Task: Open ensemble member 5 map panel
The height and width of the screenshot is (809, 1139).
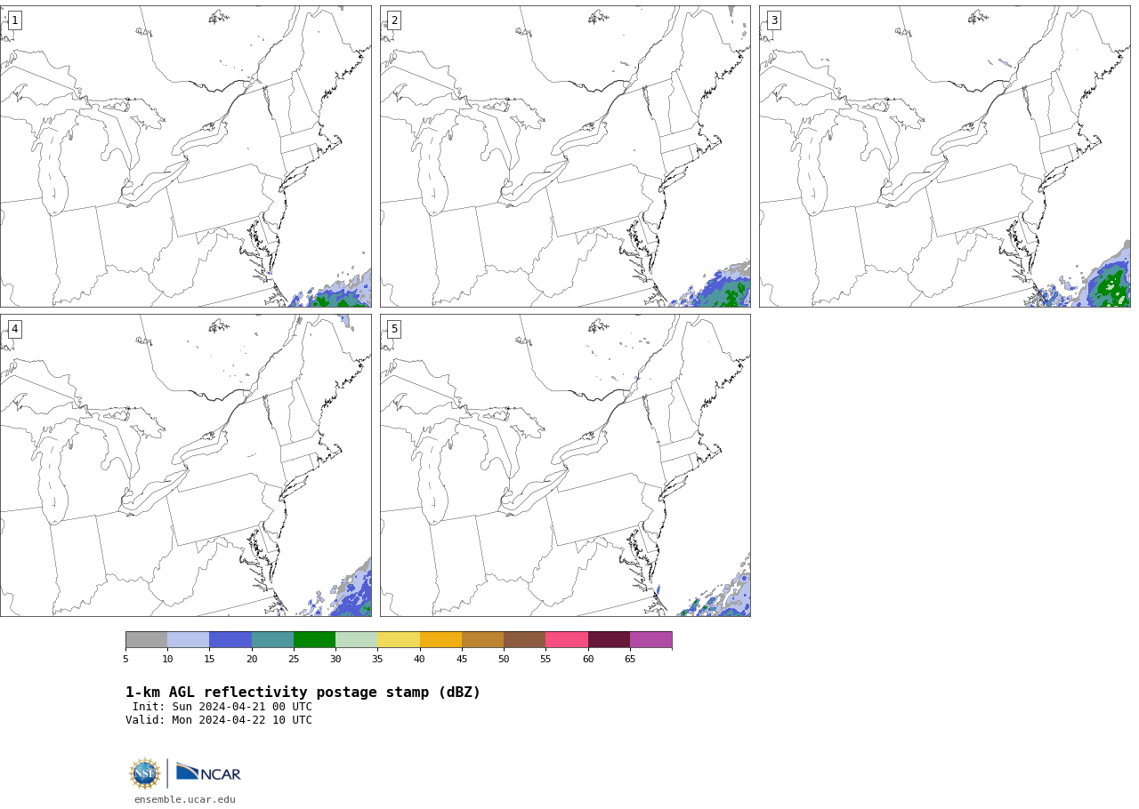Action: coord(565,465)
